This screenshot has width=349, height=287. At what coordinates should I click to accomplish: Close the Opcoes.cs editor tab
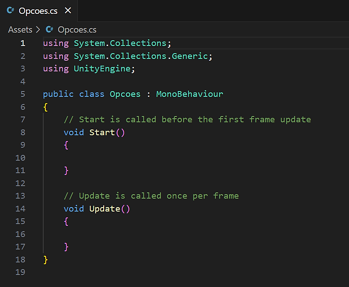[x=68, y=11]
